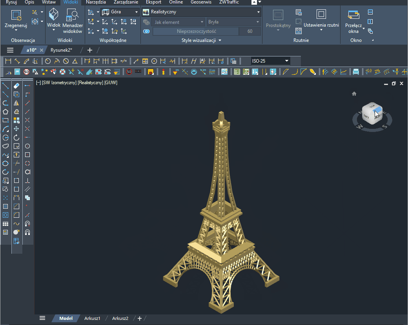Open the ISO-25 dimension style dropdown
The width and height of the screenshot is (408, 325).
(x=270, y=61)
